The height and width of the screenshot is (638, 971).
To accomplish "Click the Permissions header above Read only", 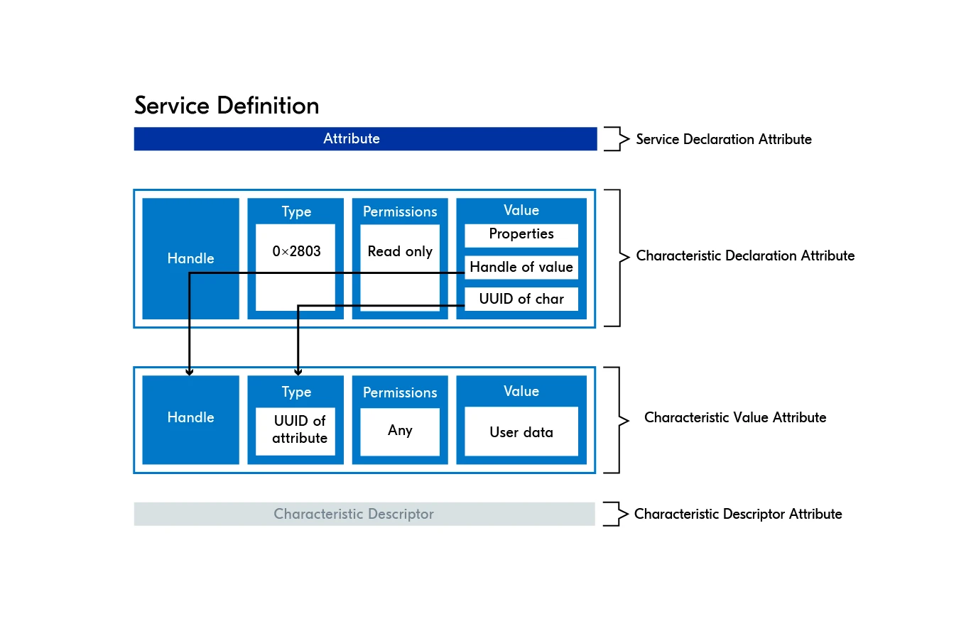I will (400, 211).
